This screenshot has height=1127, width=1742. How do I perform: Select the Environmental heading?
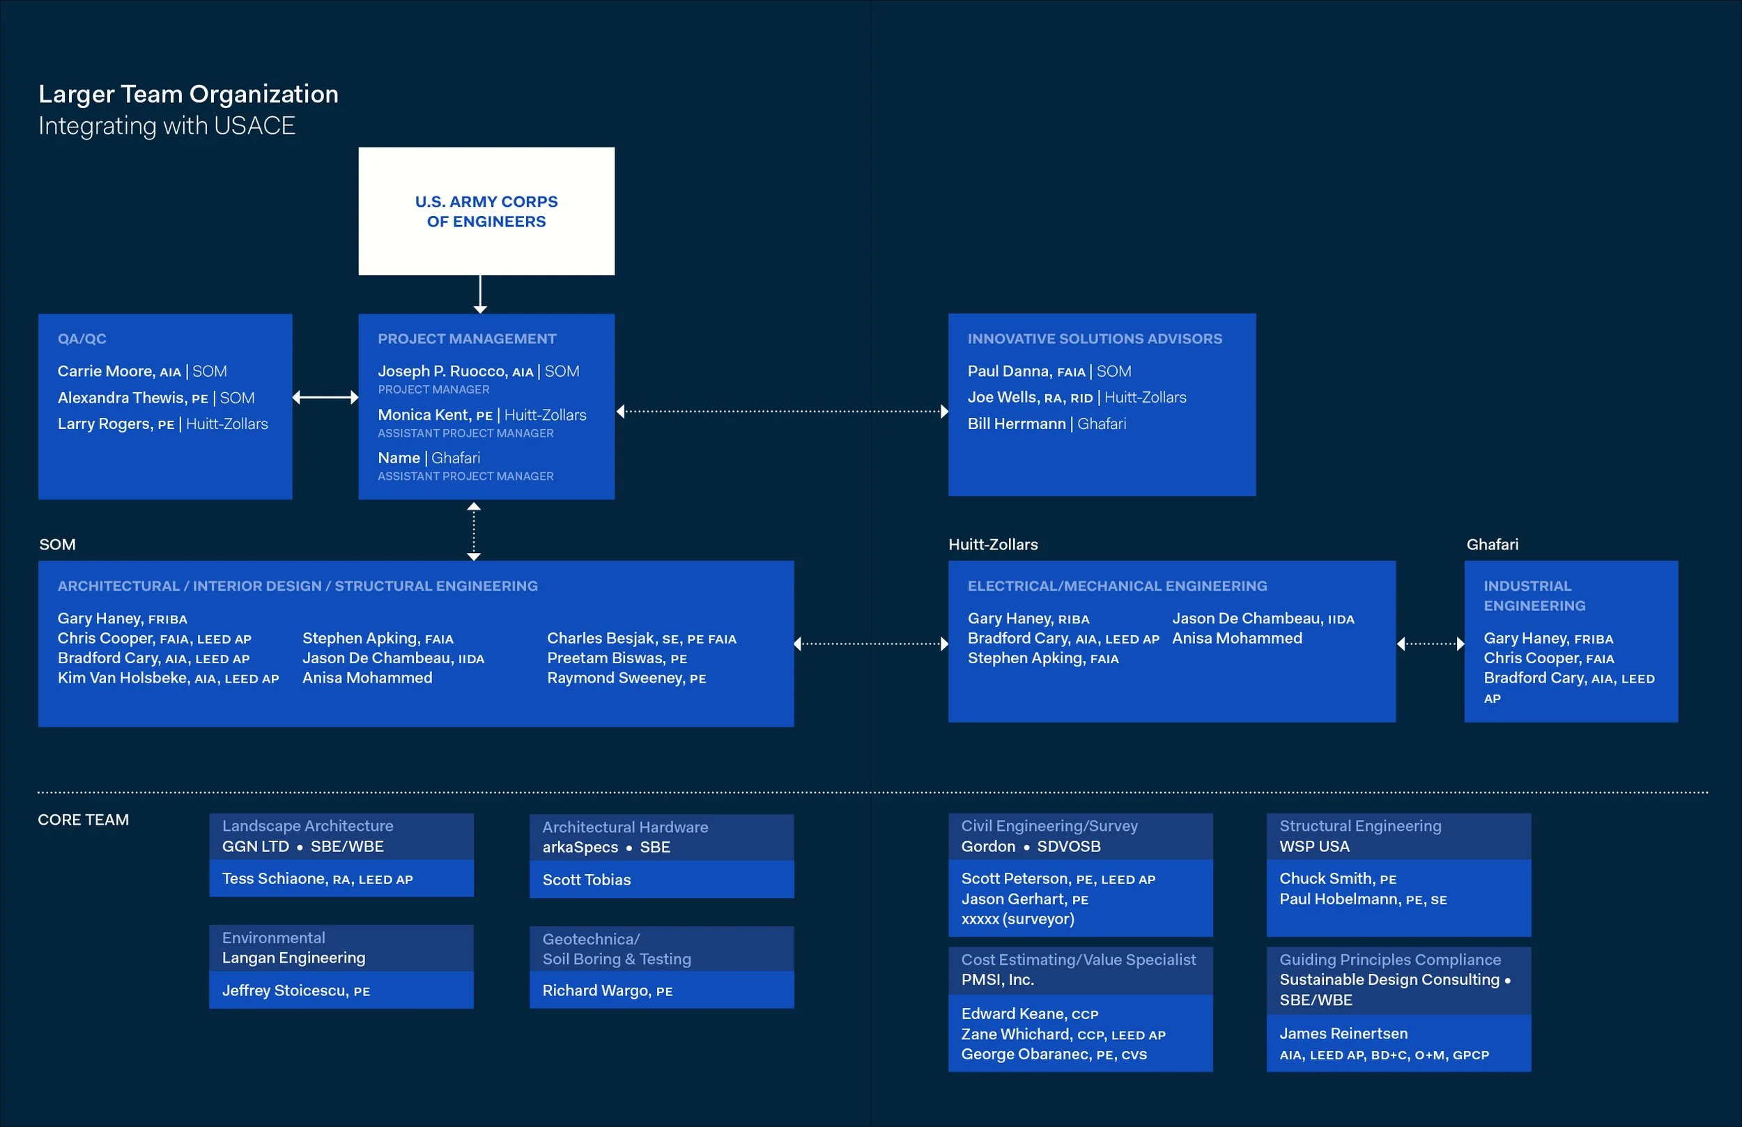[x=274, y=938]
